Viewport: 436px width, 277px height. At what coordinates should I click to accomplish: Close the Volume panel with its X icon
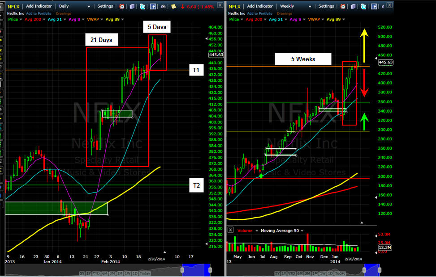pos(230,230)
